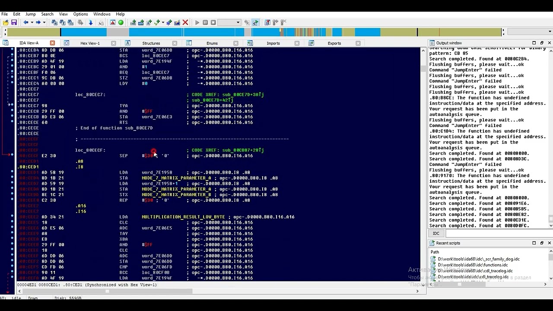The width and height of the screenshot is (553, 311).
Task: Jump forward with the blue right arrow
Action: [x=38, y=22]
